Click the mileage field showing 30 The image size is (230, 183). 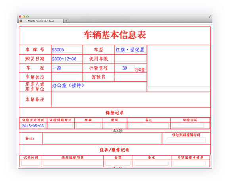tap(125, 68)
